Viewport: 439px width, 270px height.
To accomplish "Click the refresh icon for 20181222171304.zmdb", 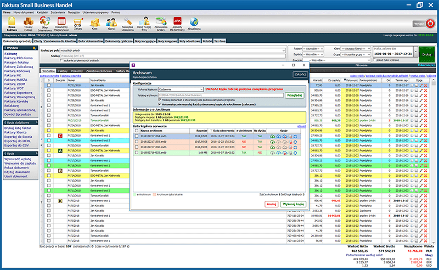I will coord(295,137).
